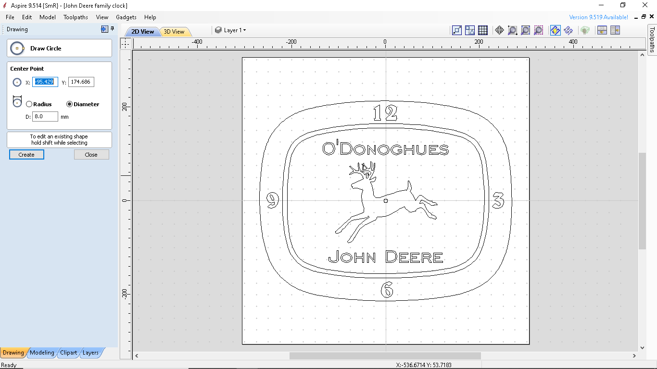Open the File menu
Screen dimensions: 657x369
tap(10, 17)
